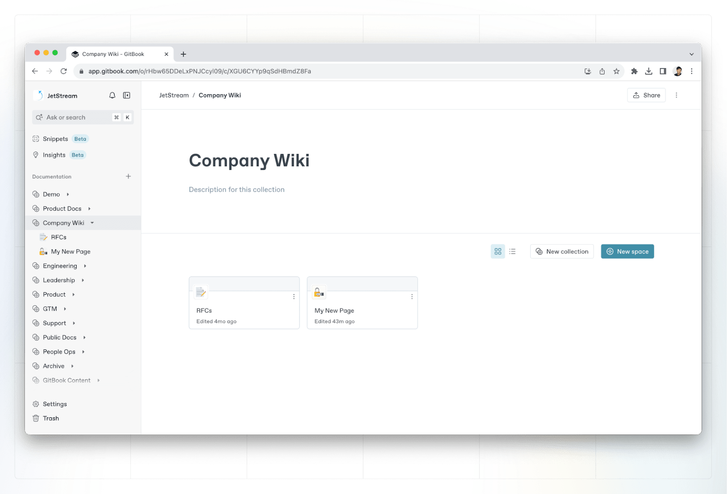727x494 pixels.
Task: Open browser extensions puzzle icon
Action: (634, 71)
